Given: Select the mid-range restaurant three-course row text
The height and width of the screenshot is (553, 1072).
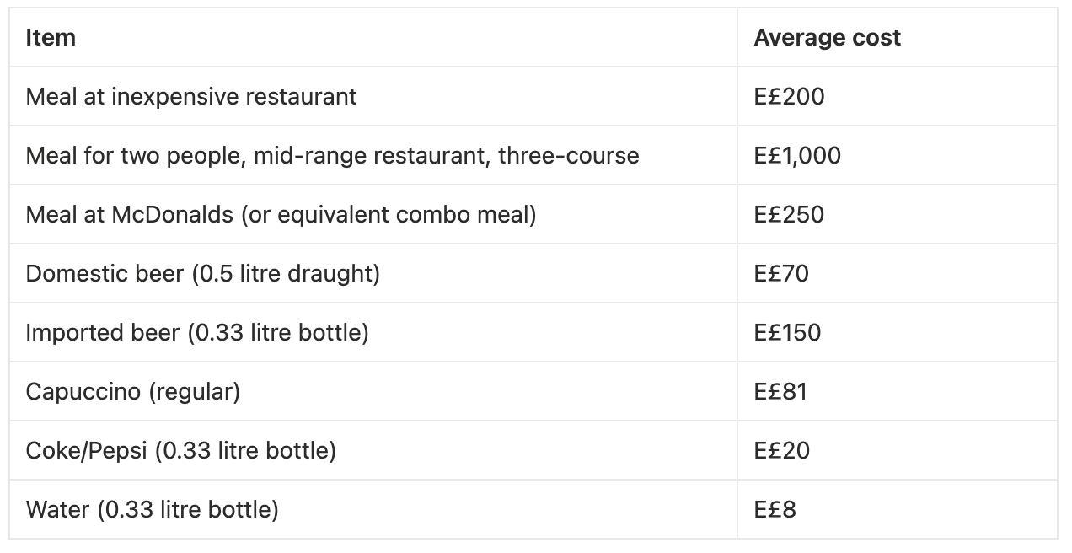Looking at the screenshot, I should (332, 156).
